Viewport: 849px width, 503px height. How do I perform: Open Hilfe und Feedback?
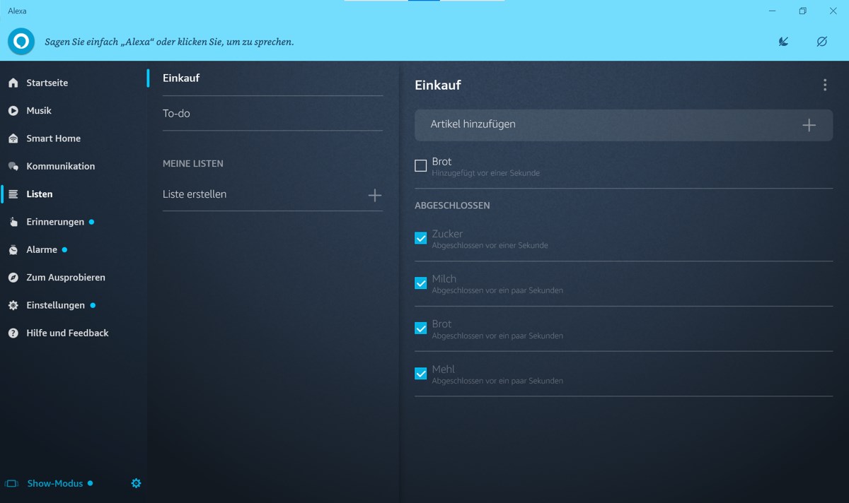tap(68, 333)
